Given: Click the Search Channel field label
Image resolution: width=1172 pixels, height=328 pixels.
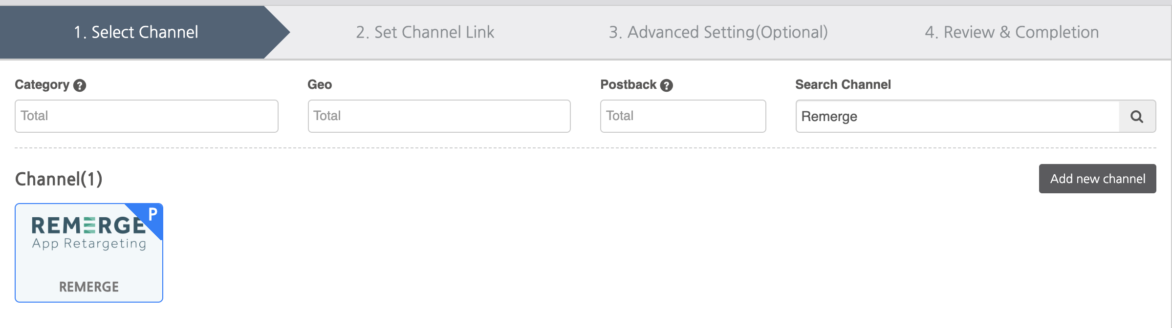Looking at the screenshot, I should 843,84.
